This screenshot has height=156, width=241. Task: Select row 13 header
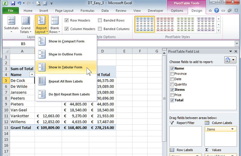pyautogui.click(x=6, y=128)
